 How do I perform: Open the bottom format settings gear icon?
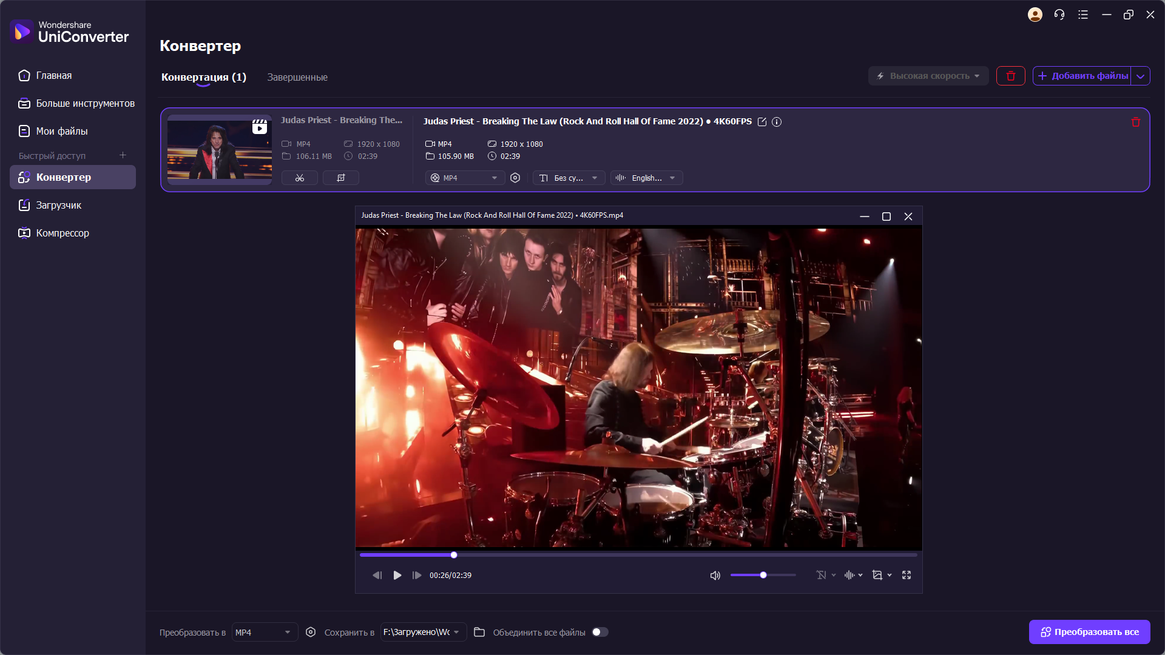click(x=311, y=632)
